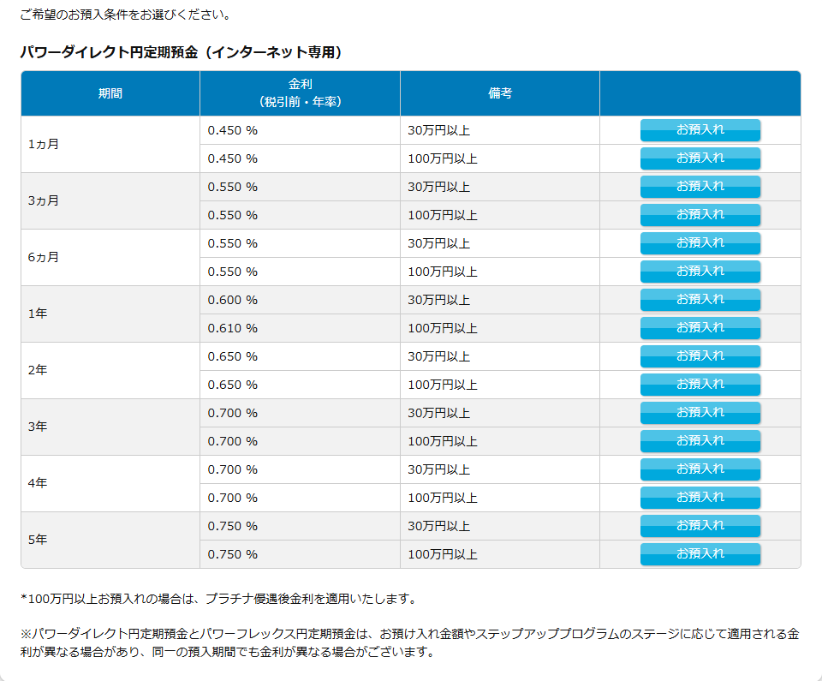Select お預入れ for 3ヵ月 30万円以上
Viewport: 822px width, 681px height.
tap(700, 187)
